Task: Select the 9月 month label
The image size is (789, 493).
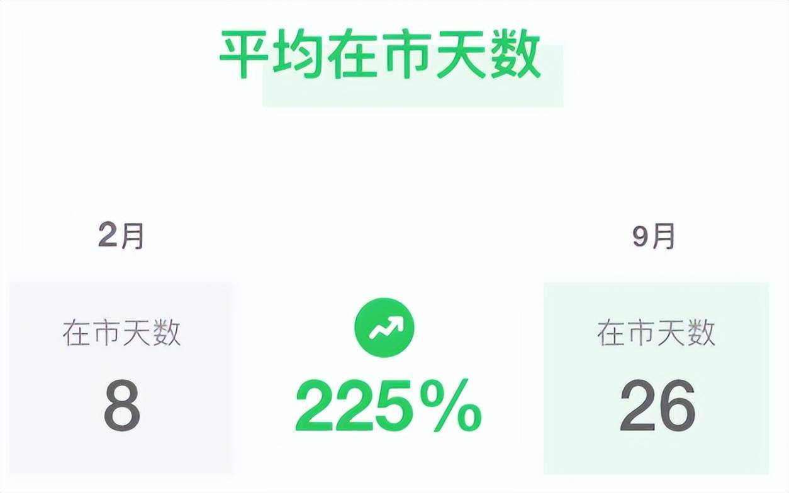Action: coord(654,237)
